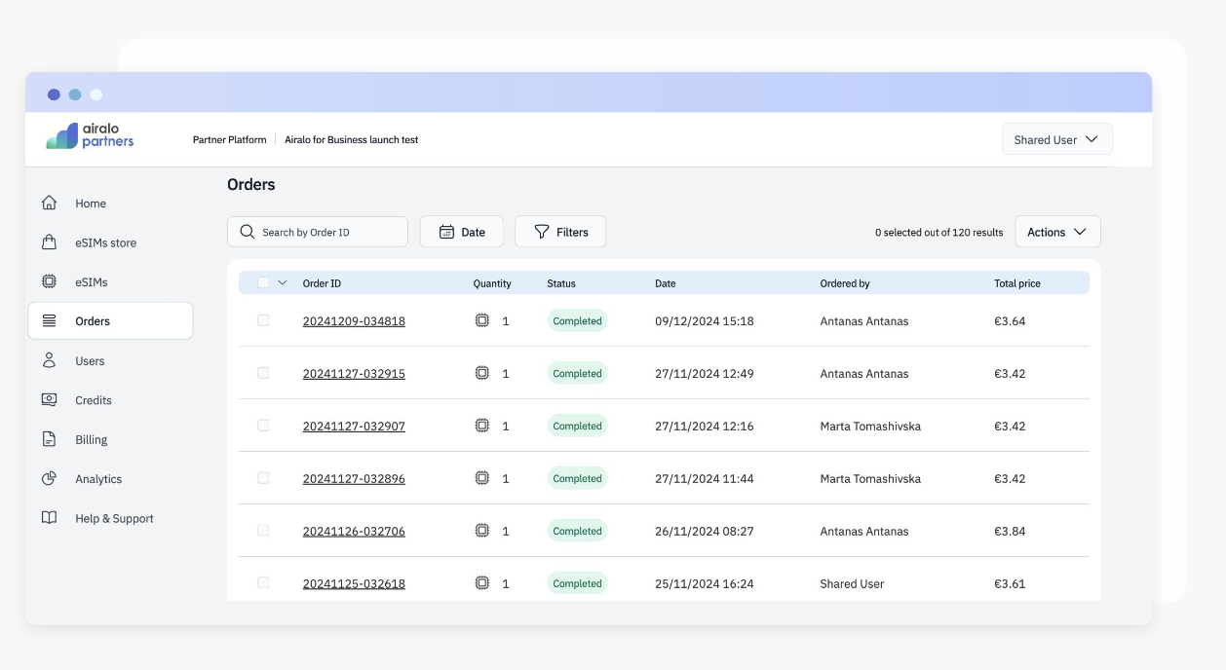This screenshot has height=670, width=1226.
Task: Click the Date column header
Action: [666, 283]
